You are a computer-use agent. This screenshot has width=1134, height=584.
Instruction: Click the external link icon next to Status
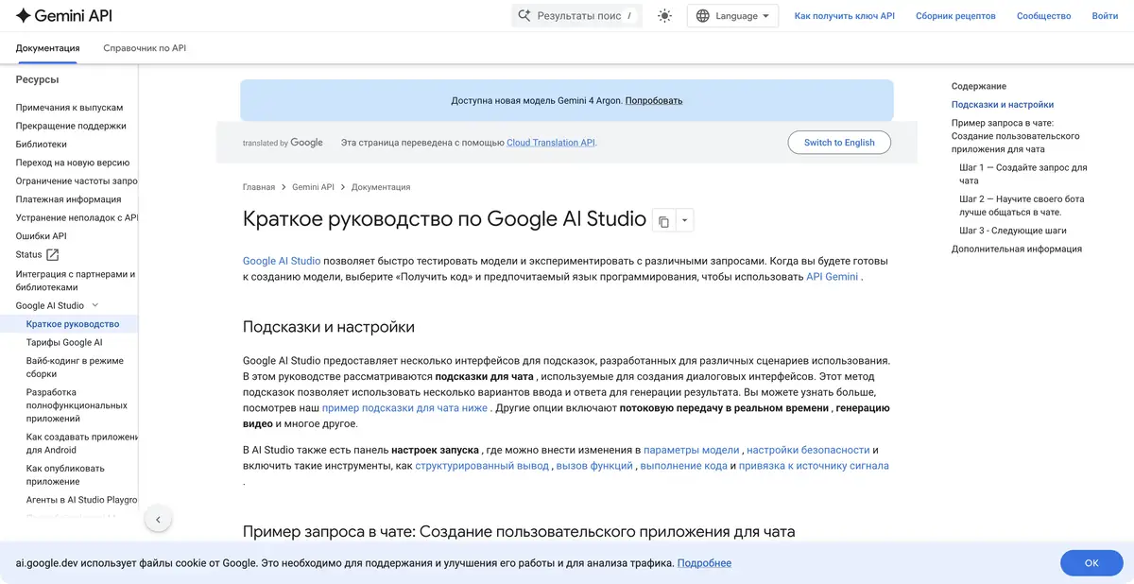(x=53, y=255)
